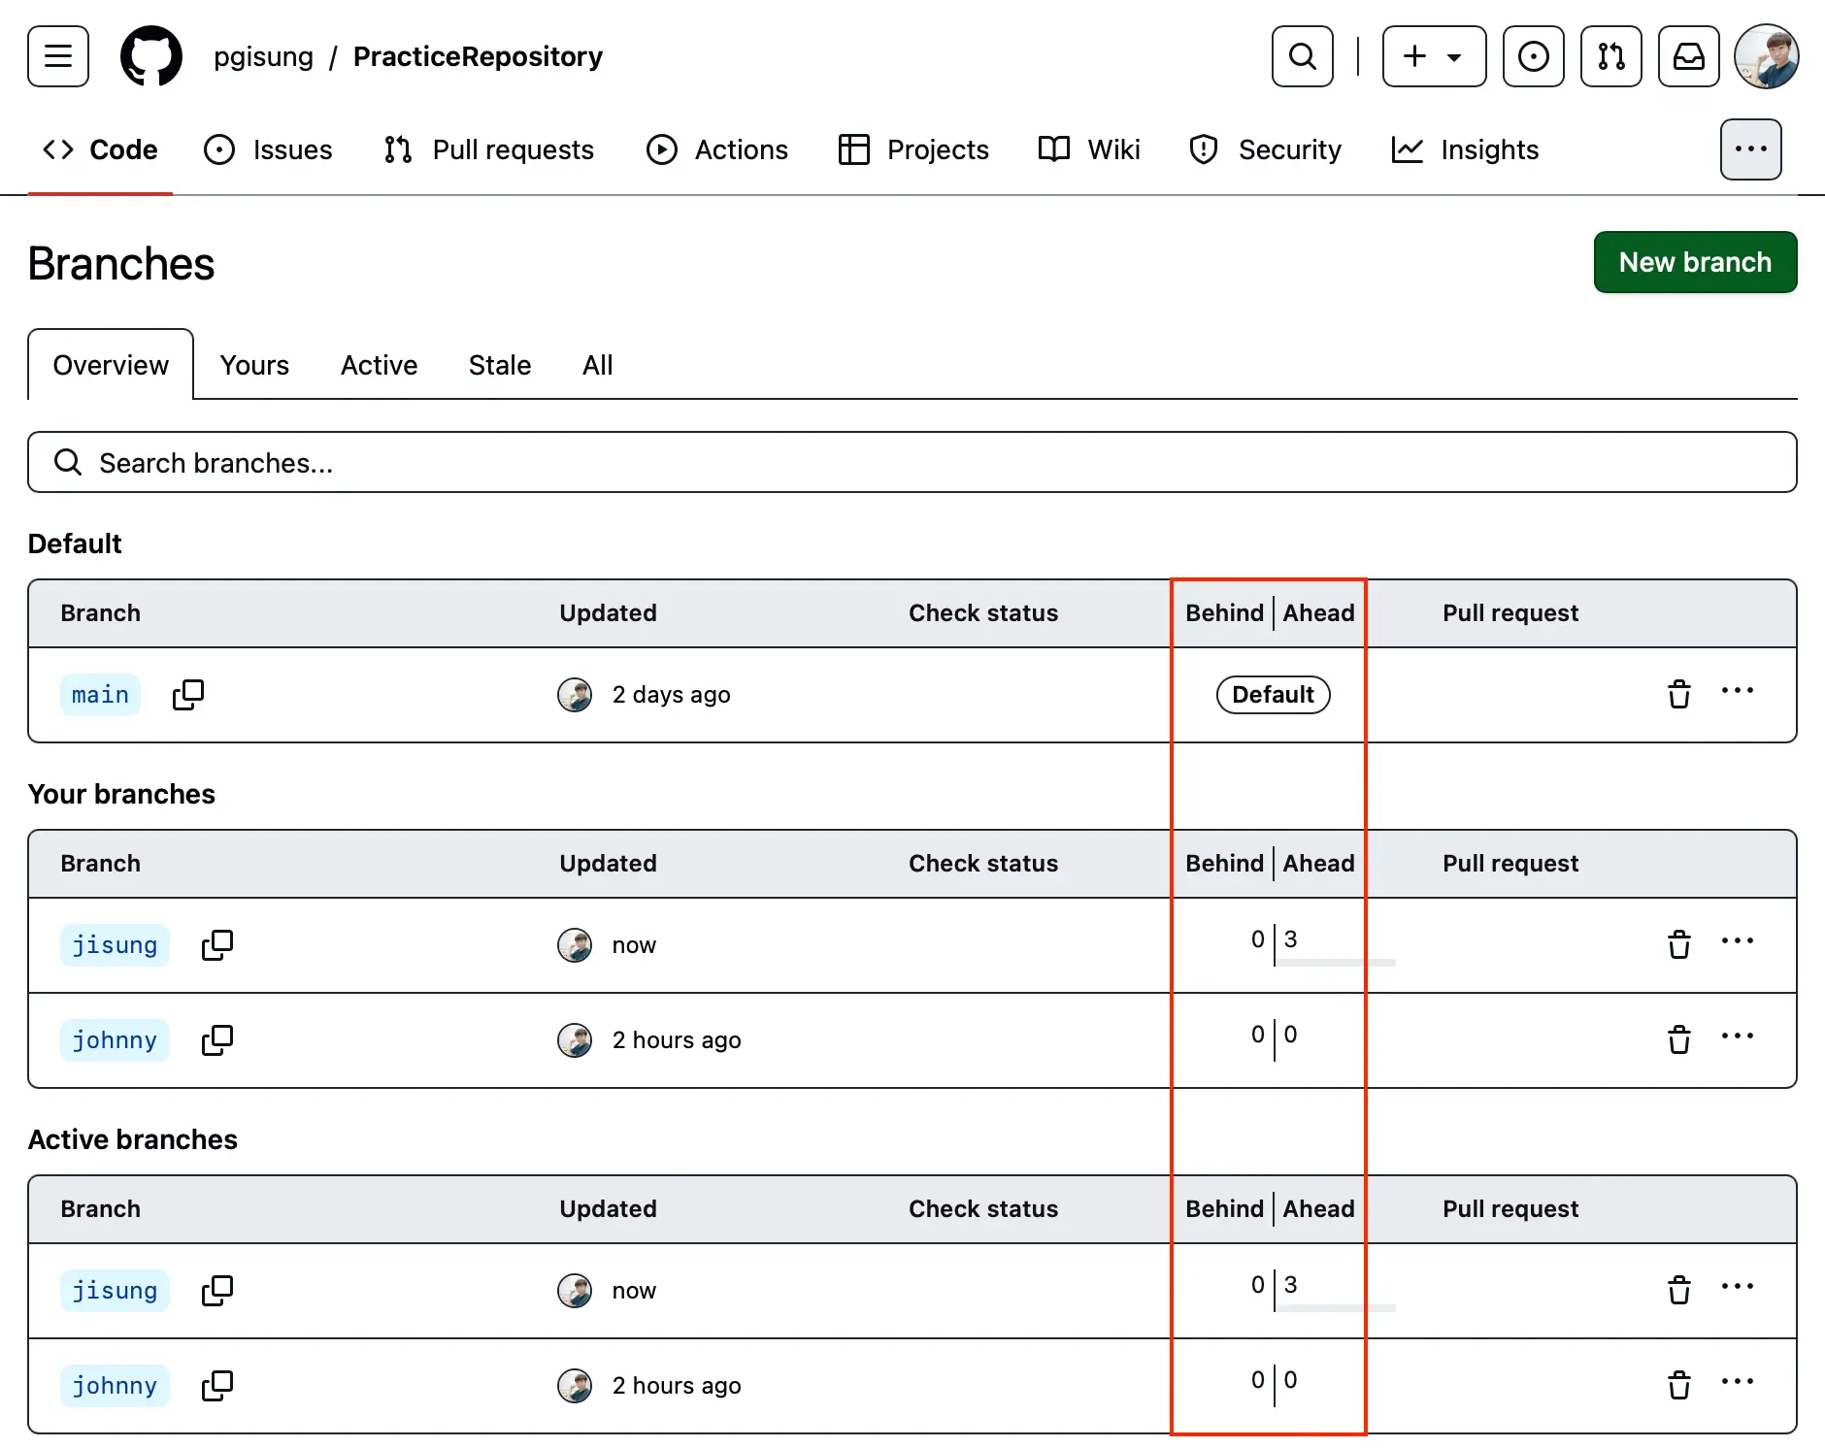The height and width of the screenshot is (1448, 1825).
Task: Click the New branch button
Action: tap(1696, 262)
